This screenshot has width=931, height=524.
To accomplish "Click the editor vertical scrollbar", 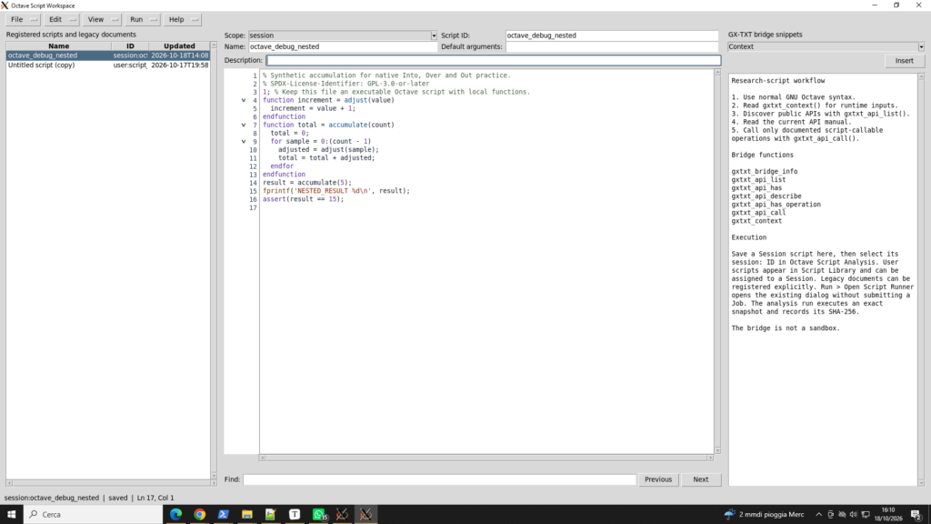I will click(717, 261).
